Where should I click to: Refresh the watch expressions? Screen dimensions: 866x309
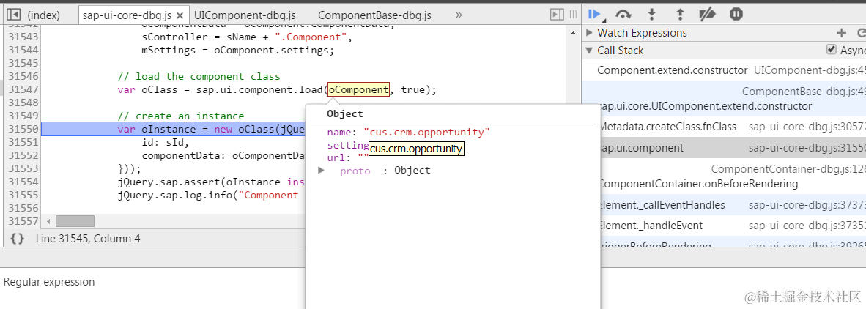click(x=860, y=33)
